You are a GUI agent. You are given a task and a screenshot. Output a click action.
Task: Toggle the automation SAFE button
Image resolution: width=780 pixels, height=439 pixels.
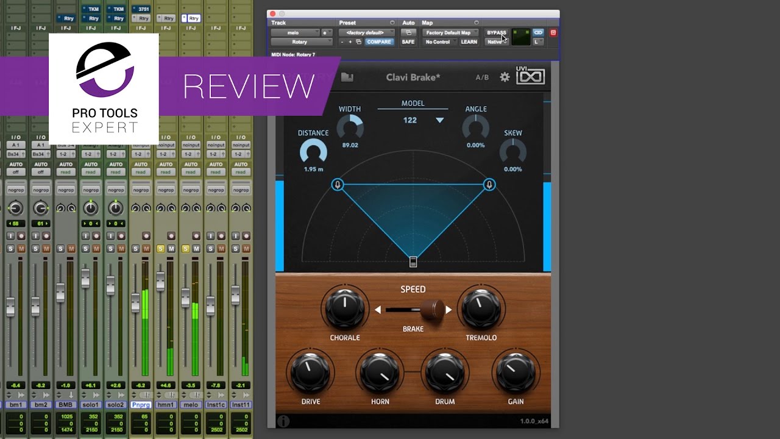[x=408, y=42]
